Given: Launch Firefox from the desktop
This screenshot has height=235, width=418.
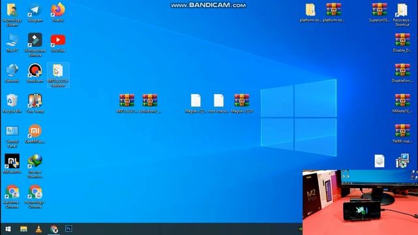Looking at the screenshot, I should click(x=58, y=12).
